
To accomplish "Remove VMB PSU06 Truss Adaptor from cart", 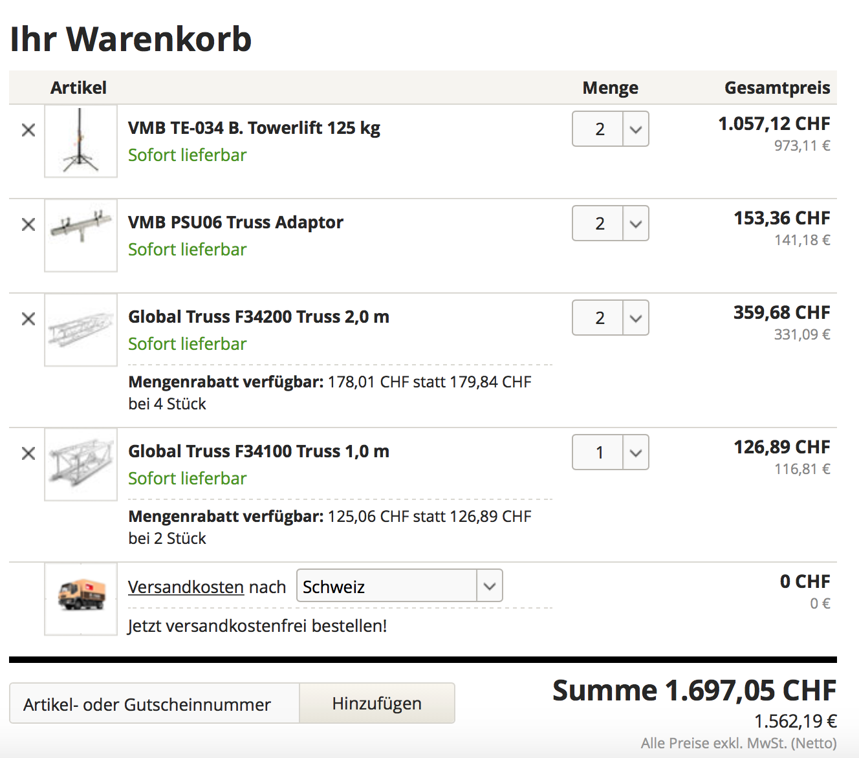I will click(x=28, y=224).
